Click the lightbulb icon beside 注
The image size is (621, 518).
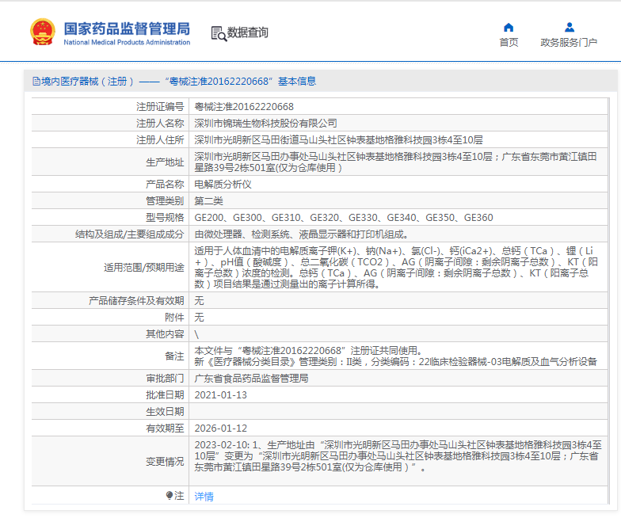170,496
